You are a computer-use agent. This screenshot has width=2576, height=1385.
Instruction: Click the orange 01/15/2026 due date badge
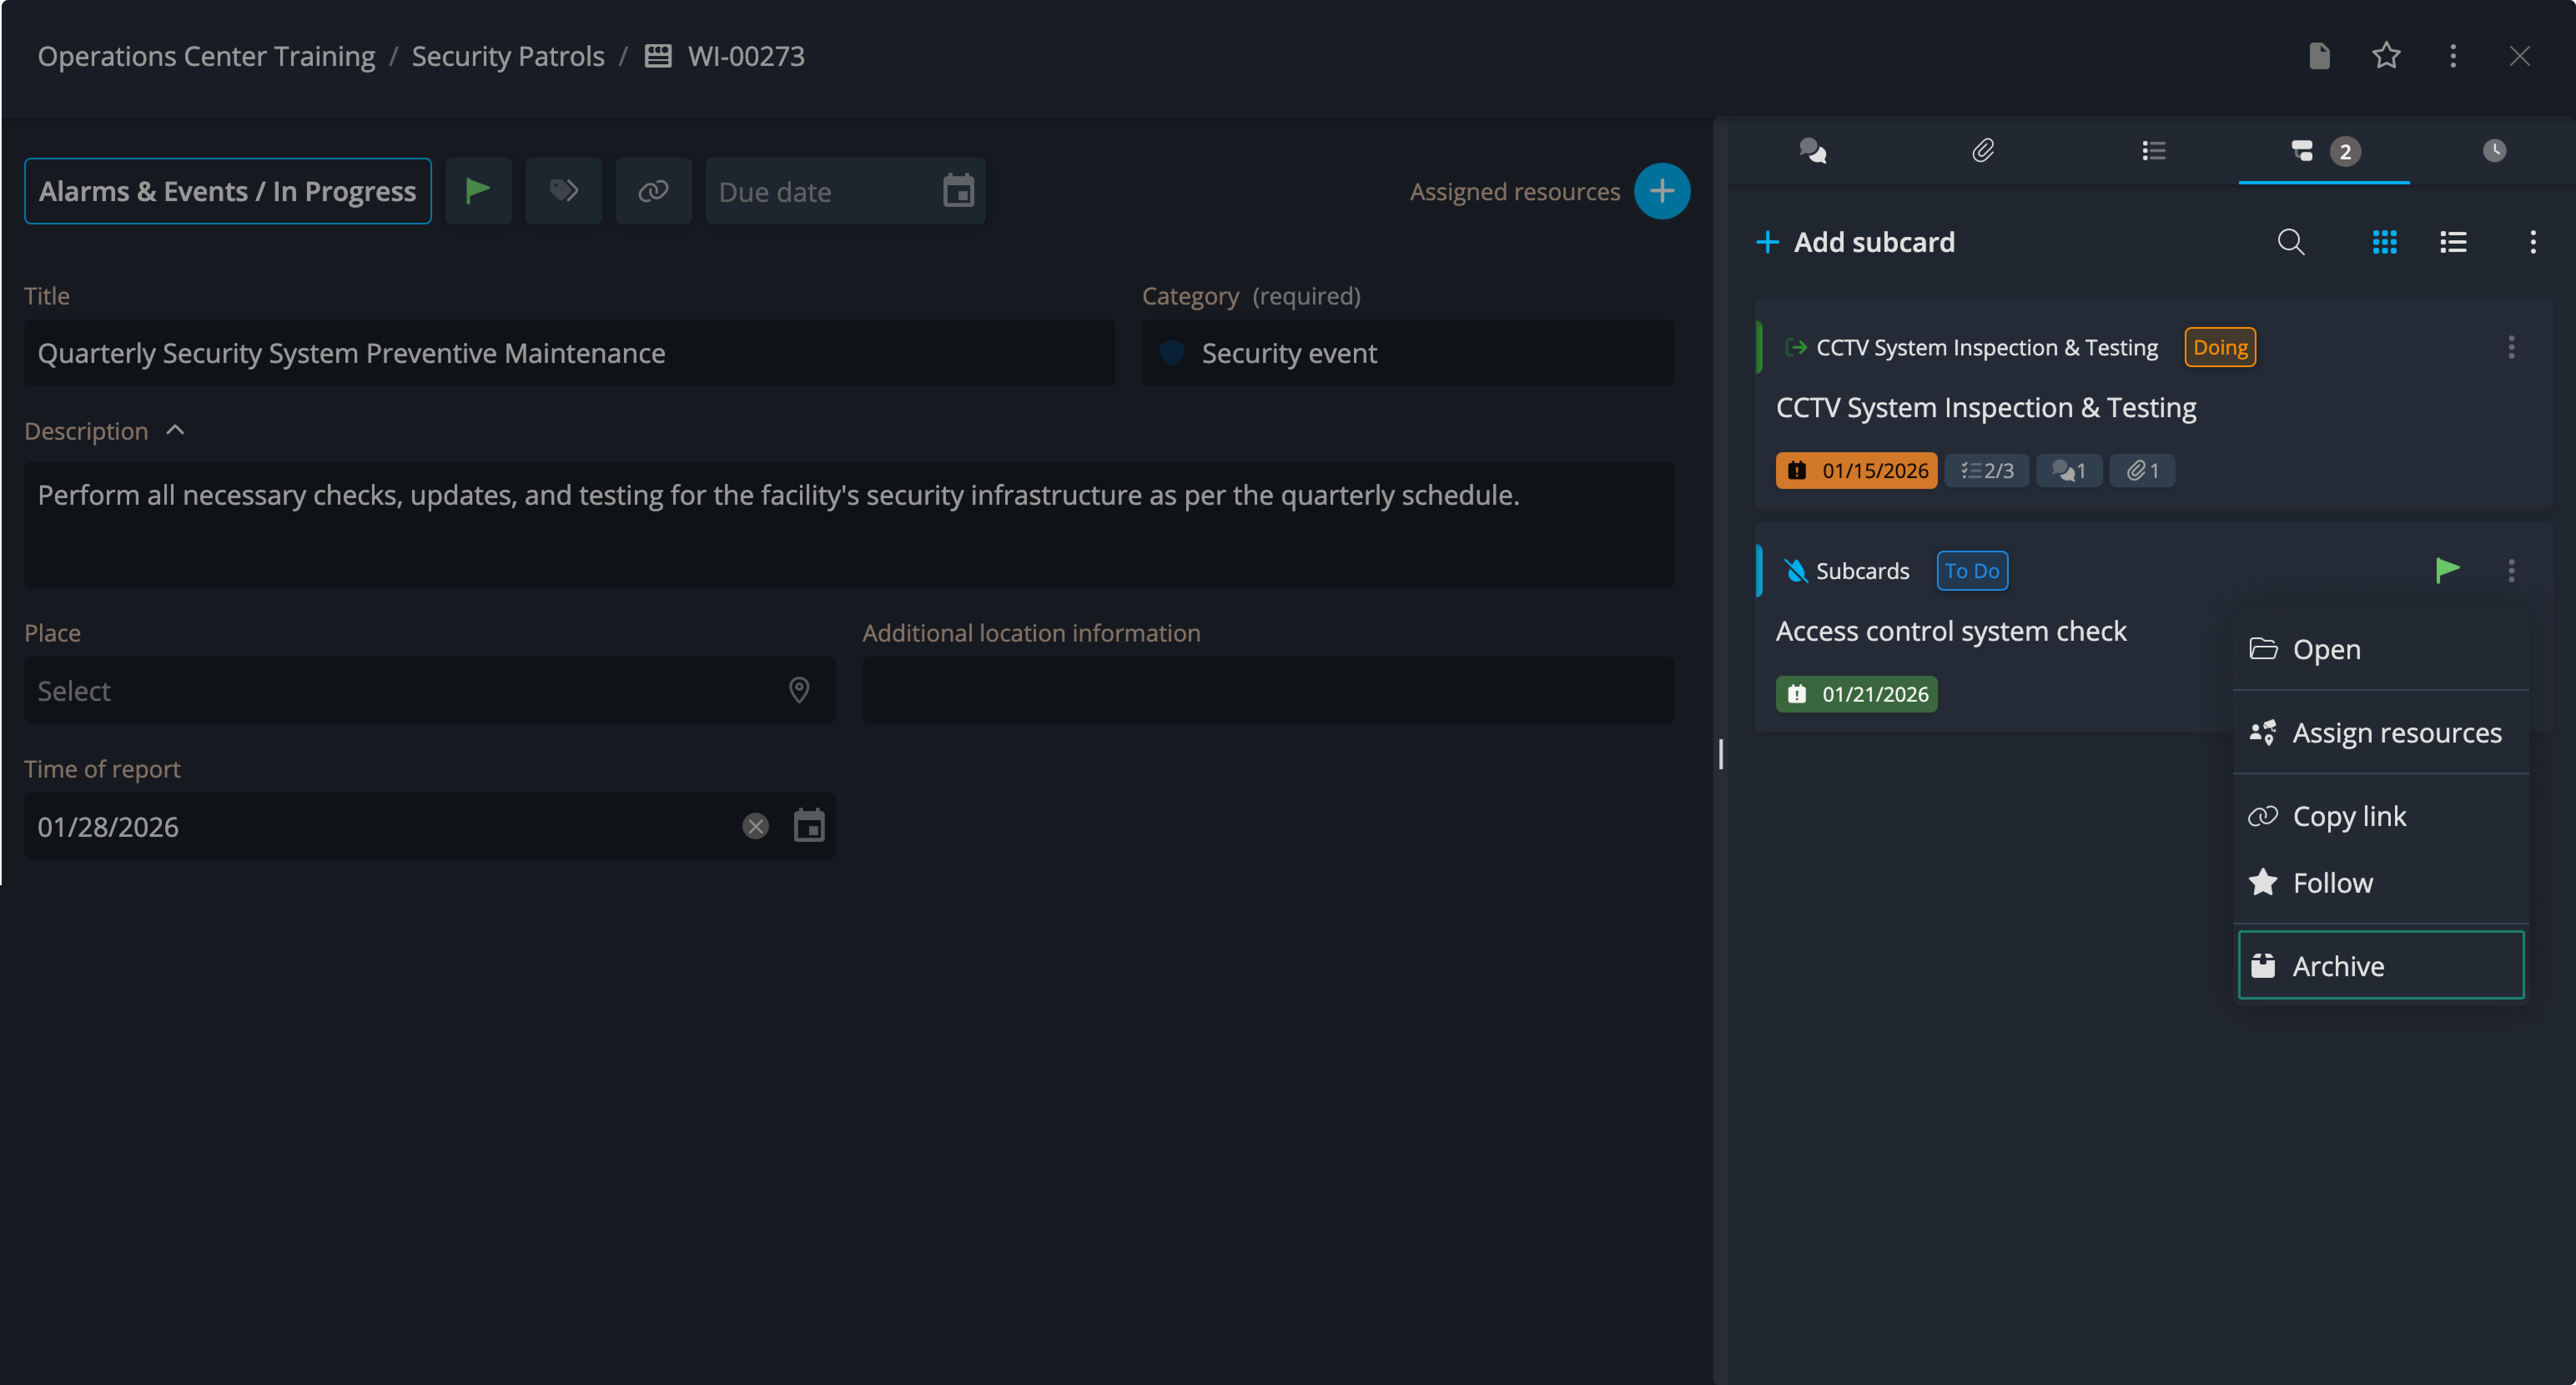(1856, 470)
